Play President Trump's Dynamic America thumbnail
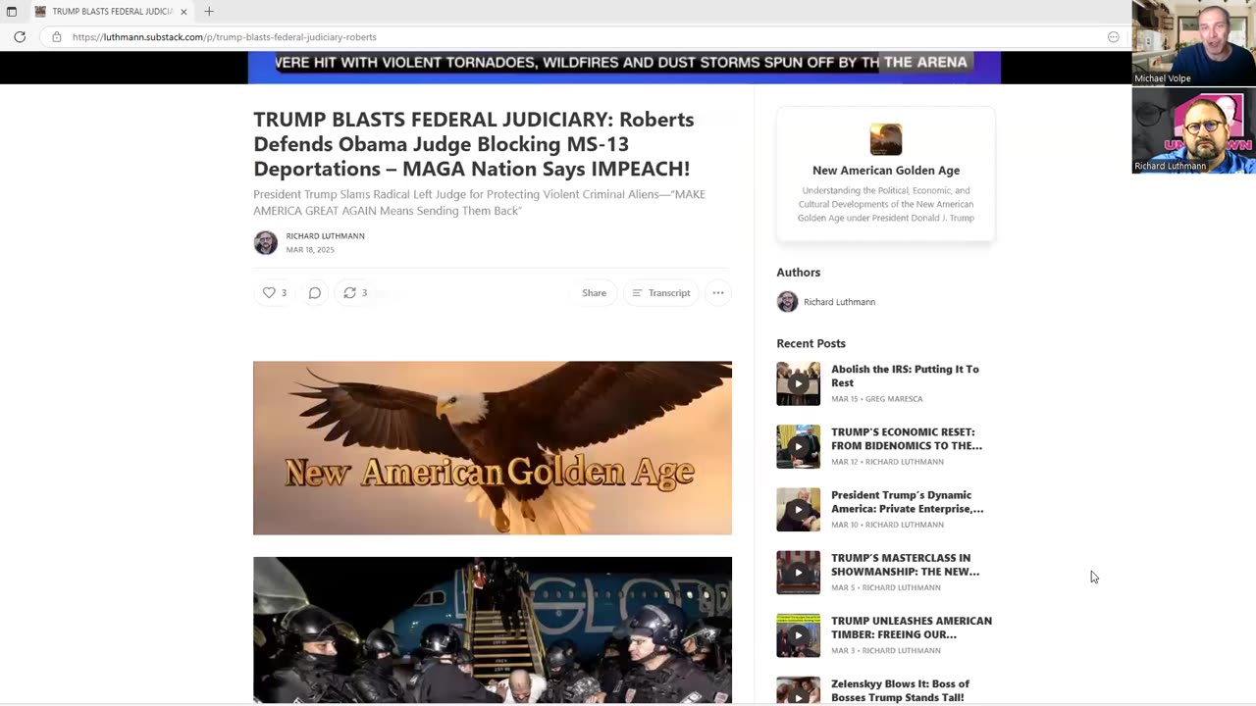 (x=799, y=510)
